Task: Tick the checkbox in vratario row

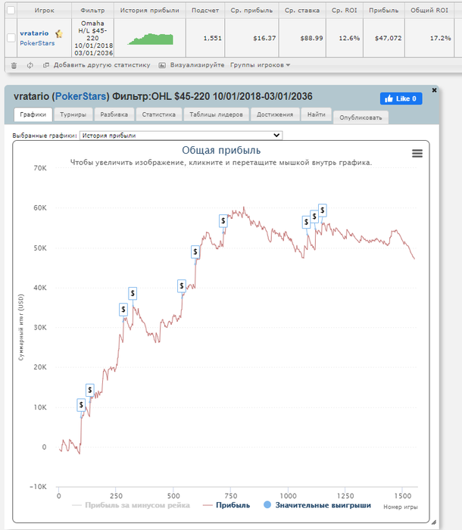Action: click(x=11, y=38)
